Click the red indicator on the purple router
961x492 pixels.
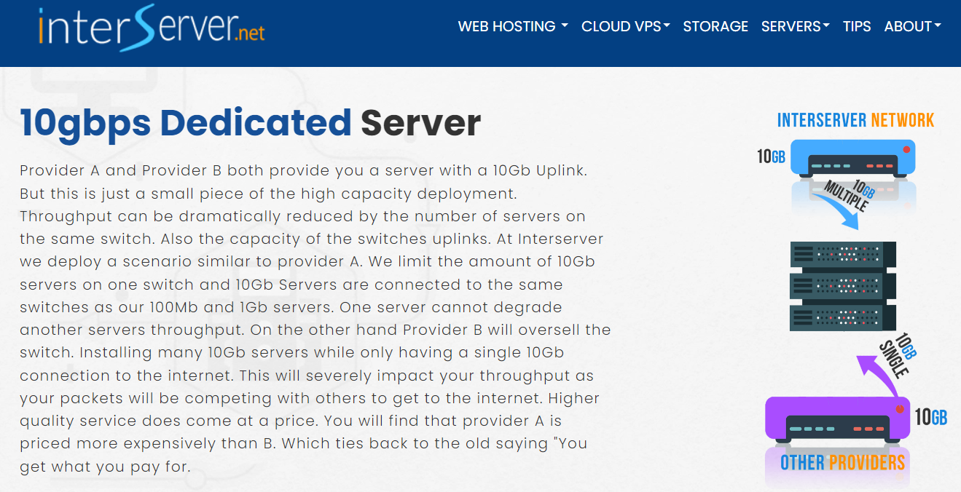pos(901,408)
